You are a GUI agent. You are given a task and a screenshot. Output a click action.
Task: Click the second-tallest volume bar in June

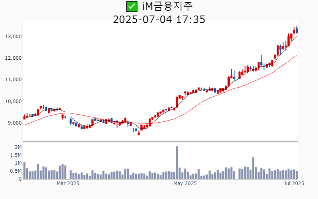point(256,173)
